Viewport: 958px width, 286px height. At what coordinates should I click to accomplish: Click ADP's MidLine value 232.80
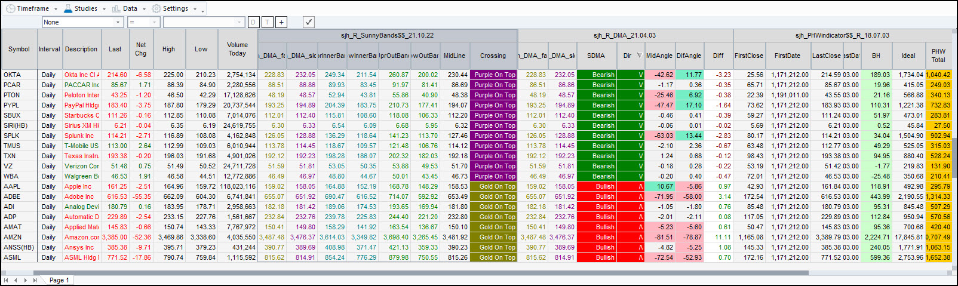point(455,217)
